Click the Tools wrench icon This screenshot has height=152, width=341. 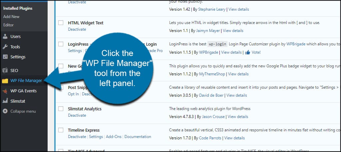[x=5, y=47]
